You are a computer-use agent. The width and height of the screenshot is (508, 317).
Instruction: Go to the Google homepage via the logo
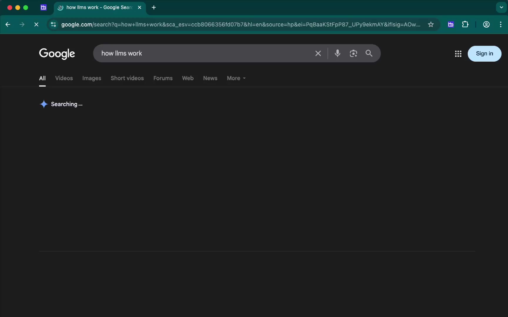pyautogui.click(x=57, y=54)
